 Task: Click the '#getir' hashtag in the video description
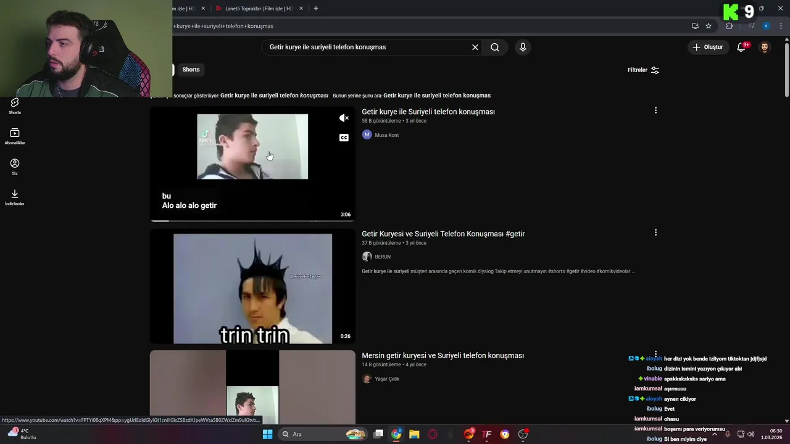(573, 271)
